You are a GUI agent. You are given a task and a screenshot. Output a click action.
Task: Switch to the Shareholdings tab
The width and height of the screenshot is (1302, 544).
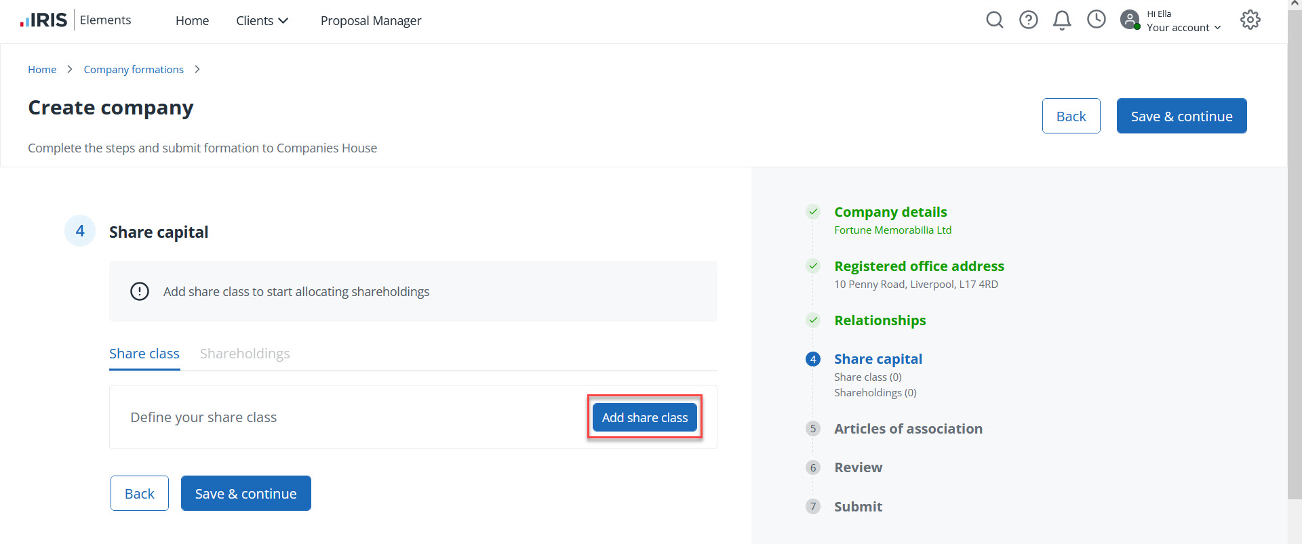244,354
